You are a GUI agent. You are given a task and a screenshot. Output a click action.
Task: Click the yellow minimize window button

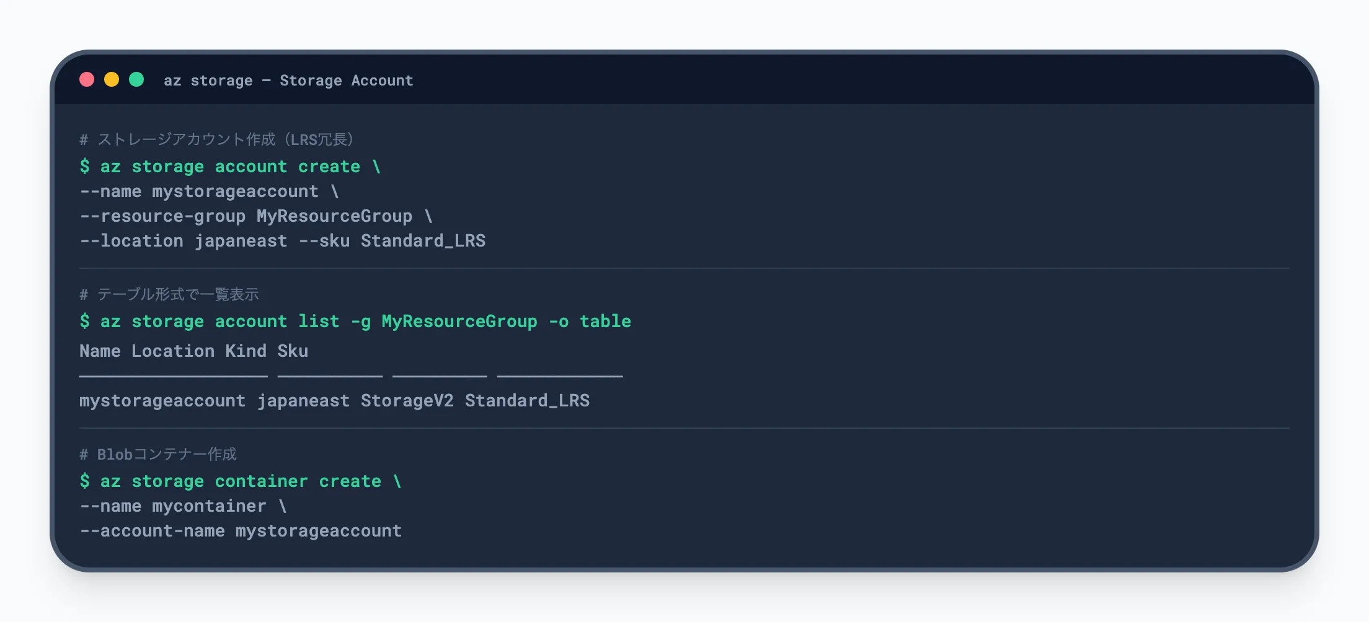click(112, 80)
